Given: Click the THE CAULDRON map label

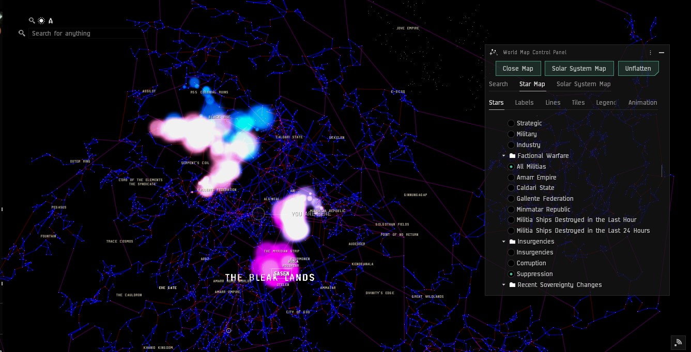Looking at the screenshot, I should (129, 295).
